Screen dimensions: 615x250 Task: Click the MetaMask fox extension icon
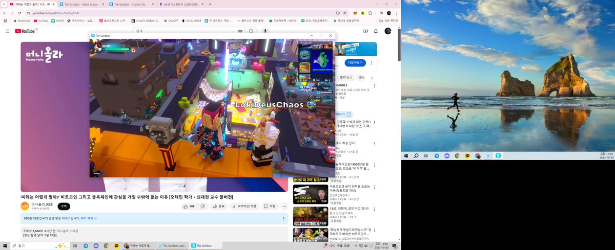355,13
